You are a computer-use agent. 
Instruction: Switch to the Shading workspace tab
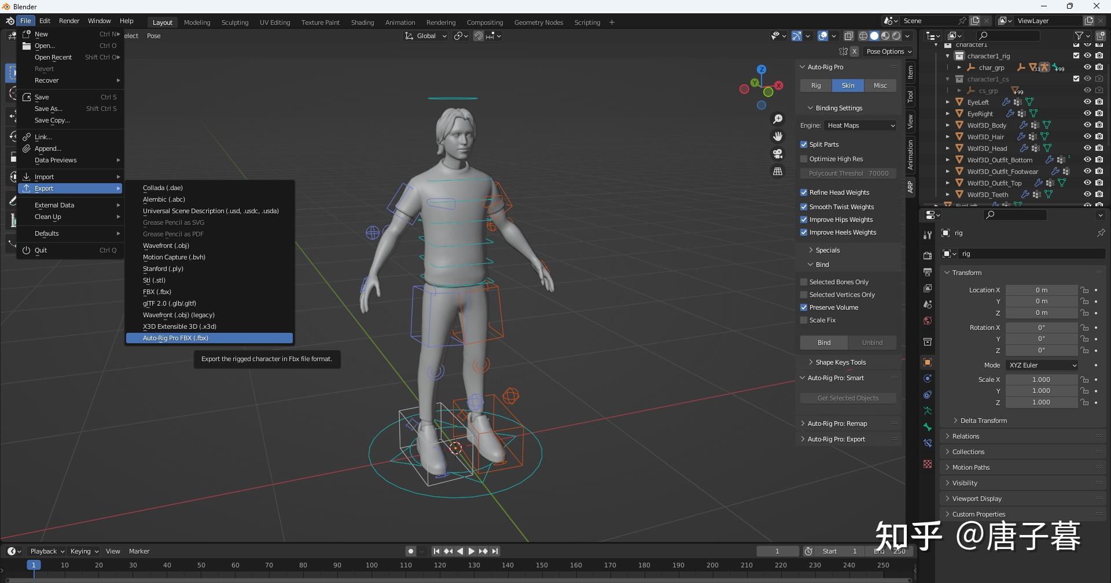(362, 23)
